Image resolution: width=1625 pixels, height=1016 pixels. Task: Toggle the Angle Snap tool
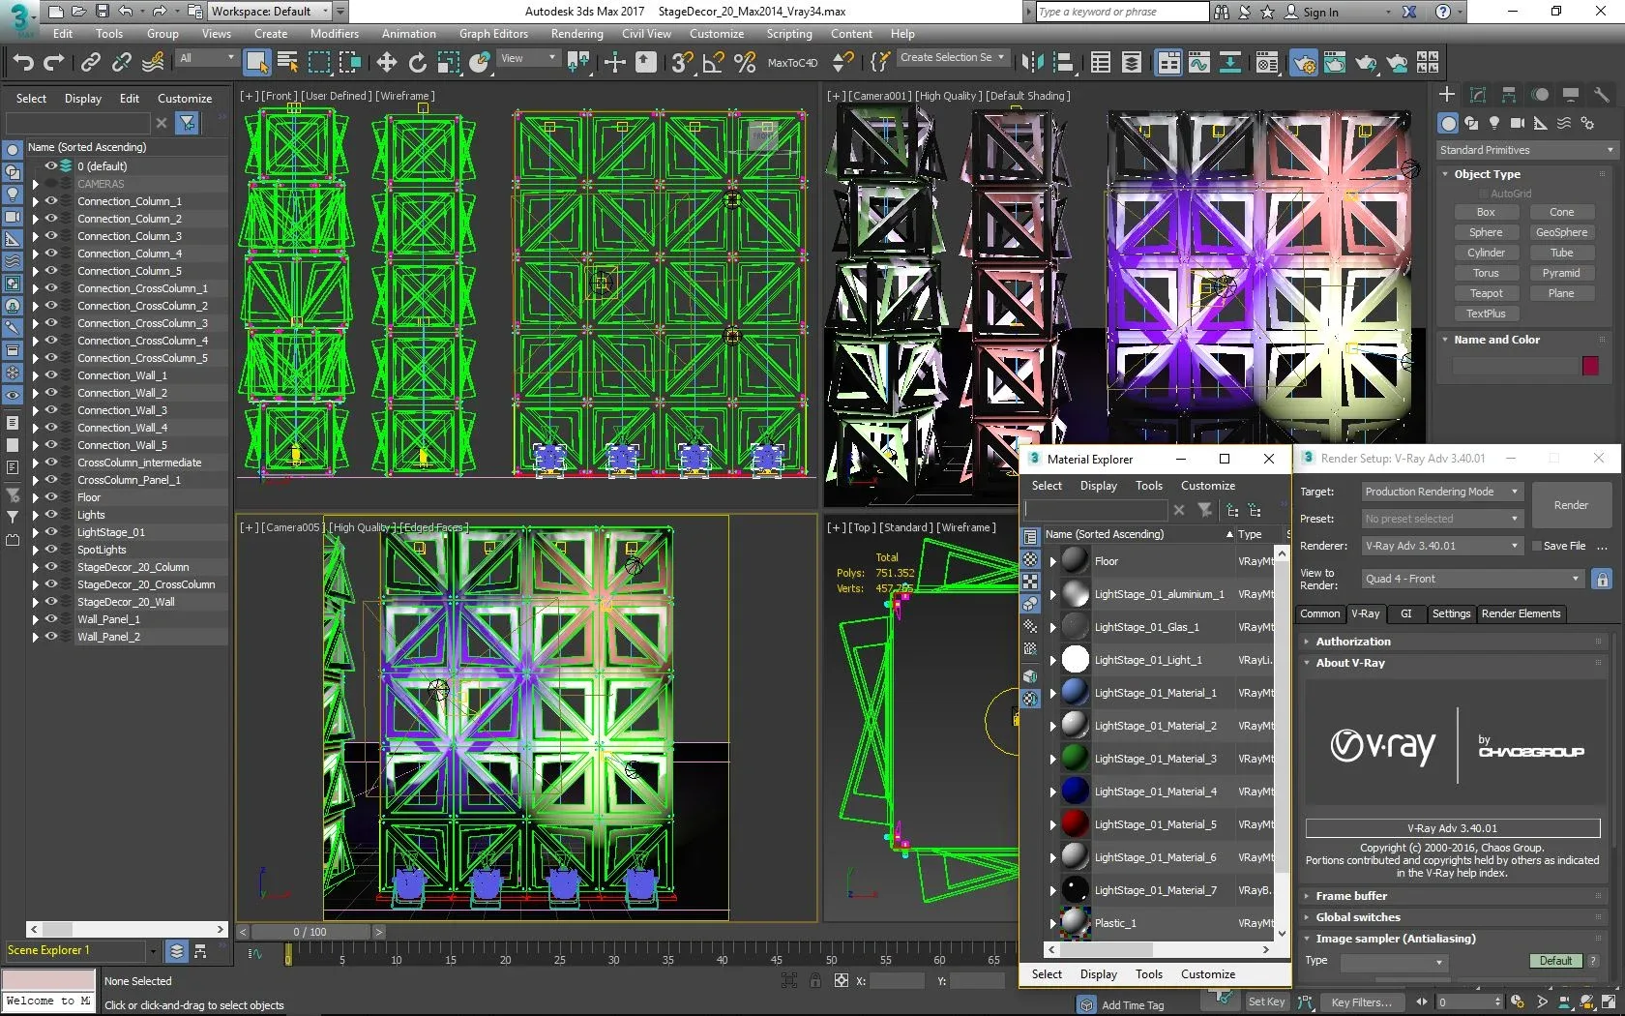(714, 63)
